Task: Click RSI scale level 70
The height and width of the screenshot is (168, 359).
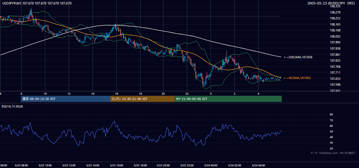Action: click(331, 120)
